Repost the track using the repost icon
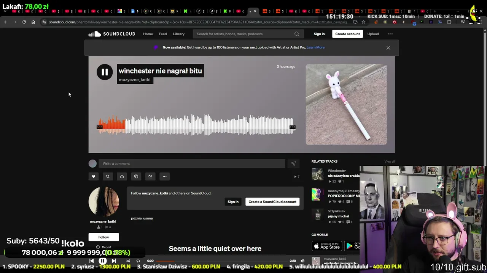Screen dimensions: 487x273 [x=108, y=176]
